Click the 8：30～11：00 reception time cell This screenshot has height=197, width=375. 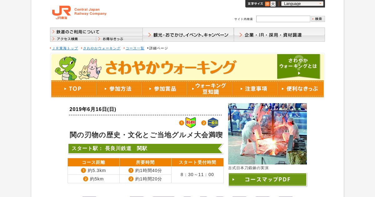coord(197,174)
